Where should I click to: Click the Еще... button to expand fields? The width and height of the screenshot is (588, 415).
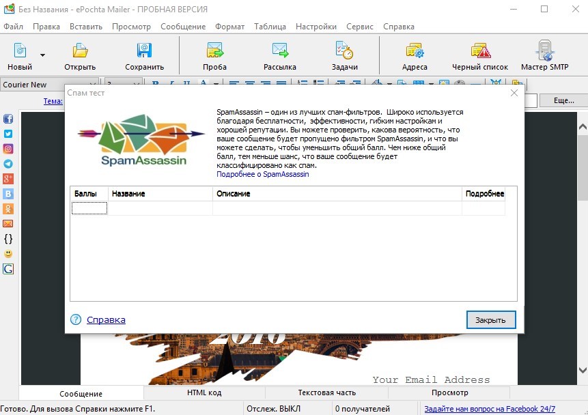click(x=563, y=100)
